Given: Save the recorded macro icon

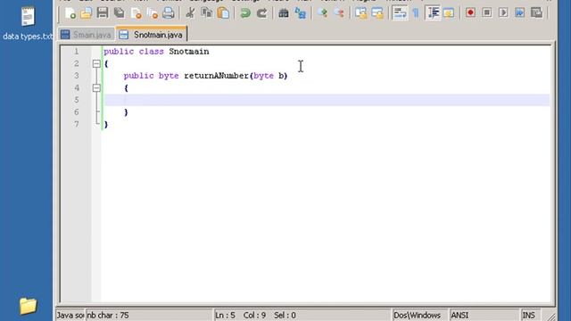Looking at the screenshot, I should click(x=536, y=13).
